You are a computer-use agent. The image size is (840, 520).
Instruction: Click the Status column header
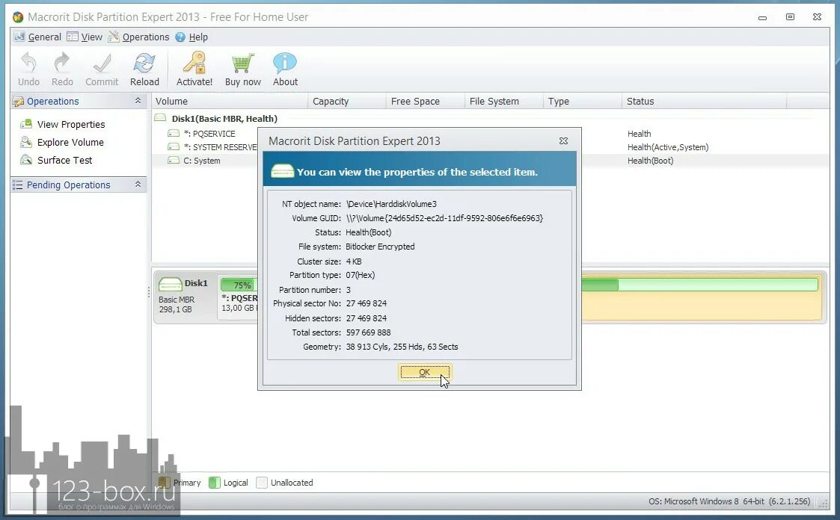704,101
